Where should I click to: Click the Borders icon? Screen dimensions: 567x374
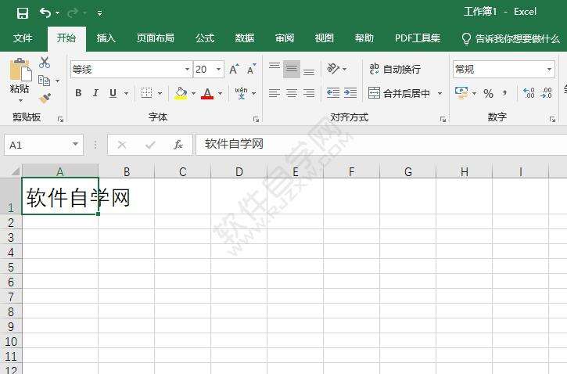146,93
